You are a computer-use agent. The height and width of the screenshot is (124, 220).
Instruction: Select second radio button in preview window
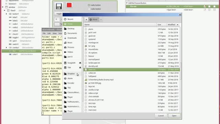(x=94, y=9)
